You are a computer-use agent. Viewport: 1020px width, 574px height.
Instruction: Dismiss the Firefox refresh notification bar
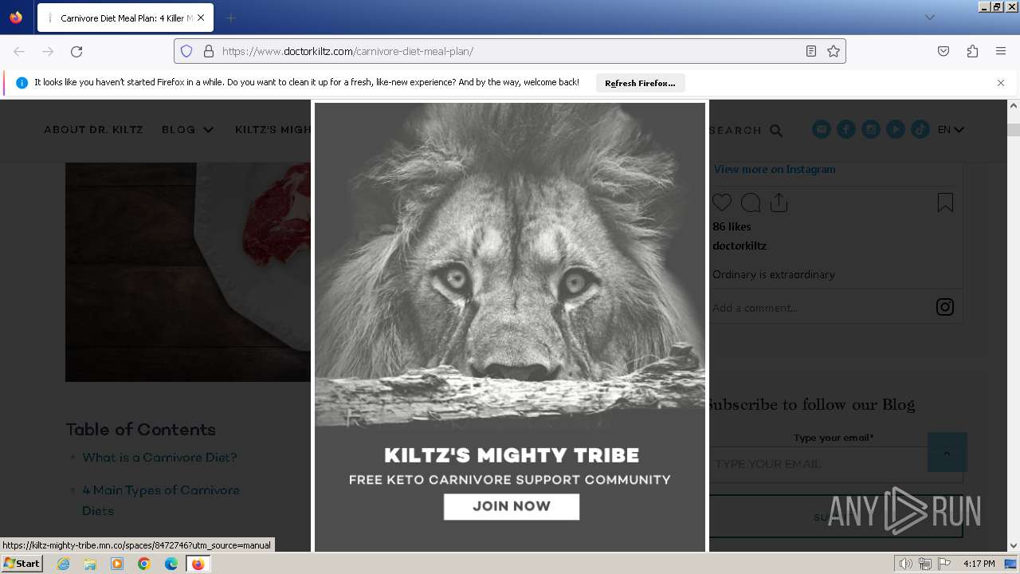click(1001, 83)
